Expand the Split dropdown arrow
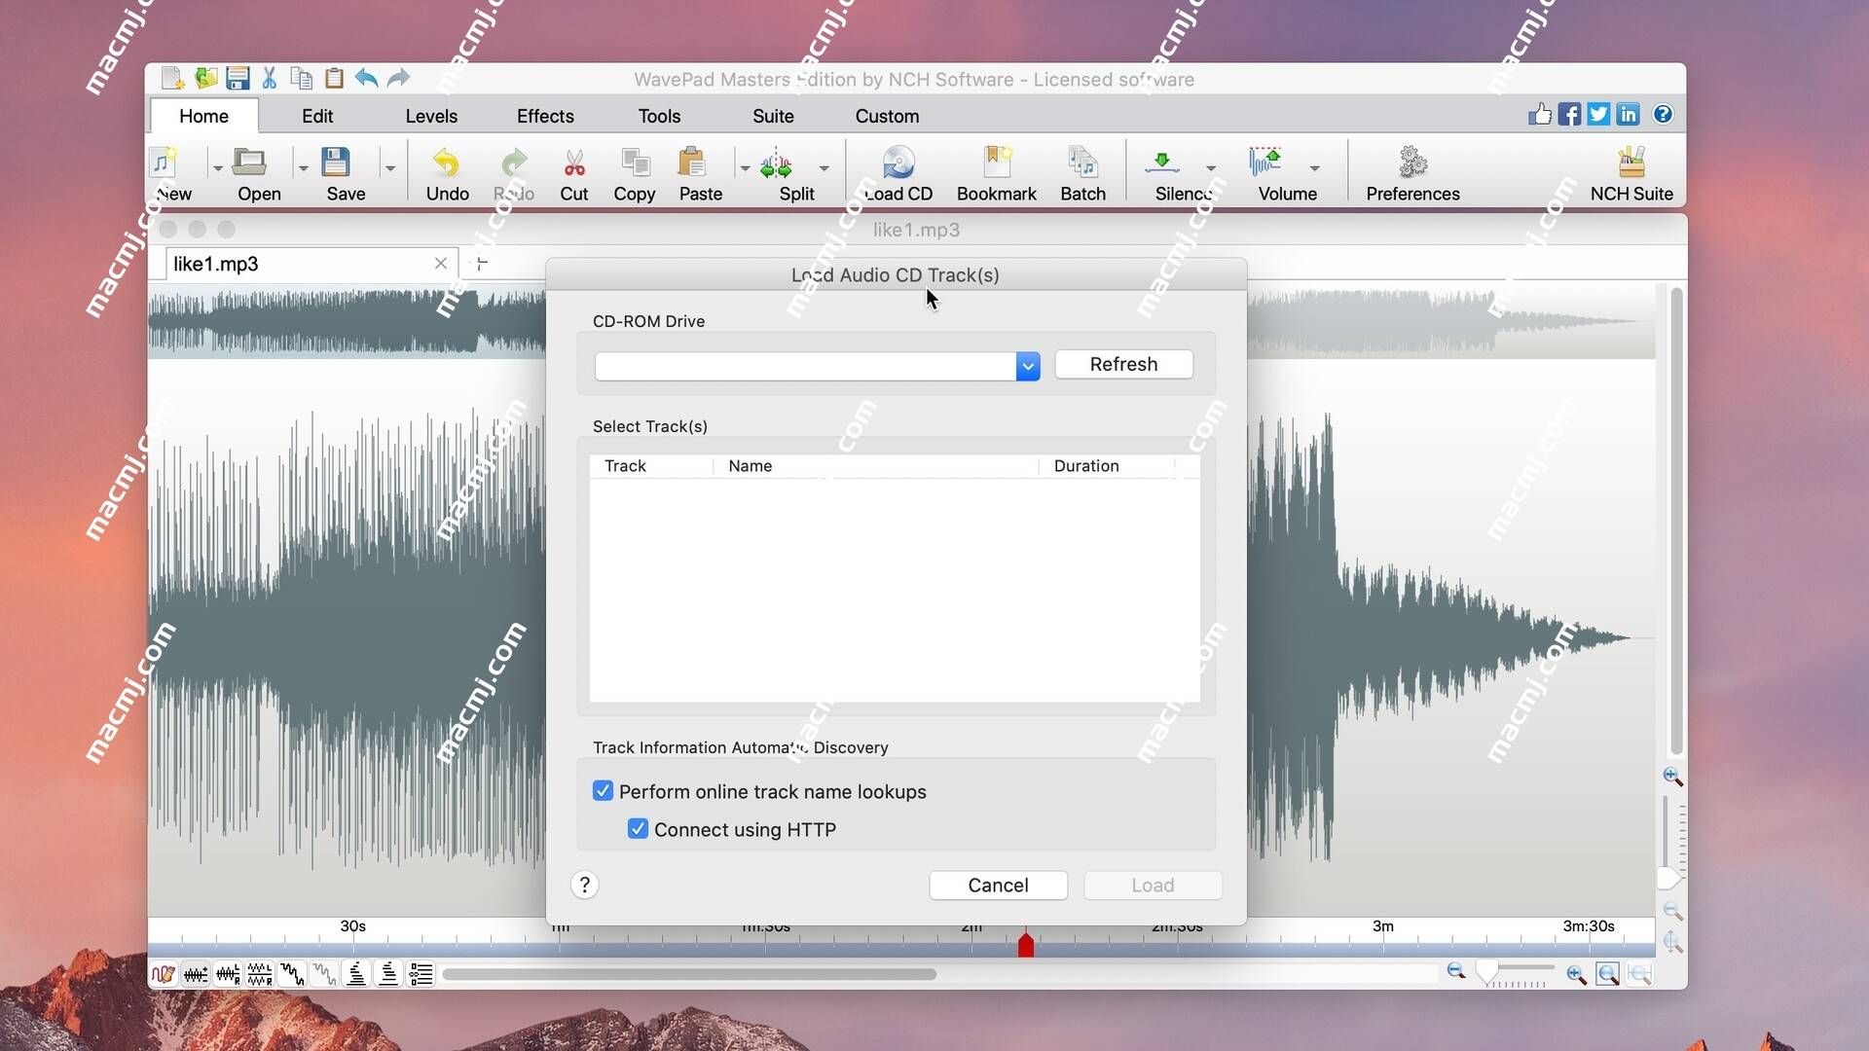The image size is (1869, 1051). click(x=825, y=168)
